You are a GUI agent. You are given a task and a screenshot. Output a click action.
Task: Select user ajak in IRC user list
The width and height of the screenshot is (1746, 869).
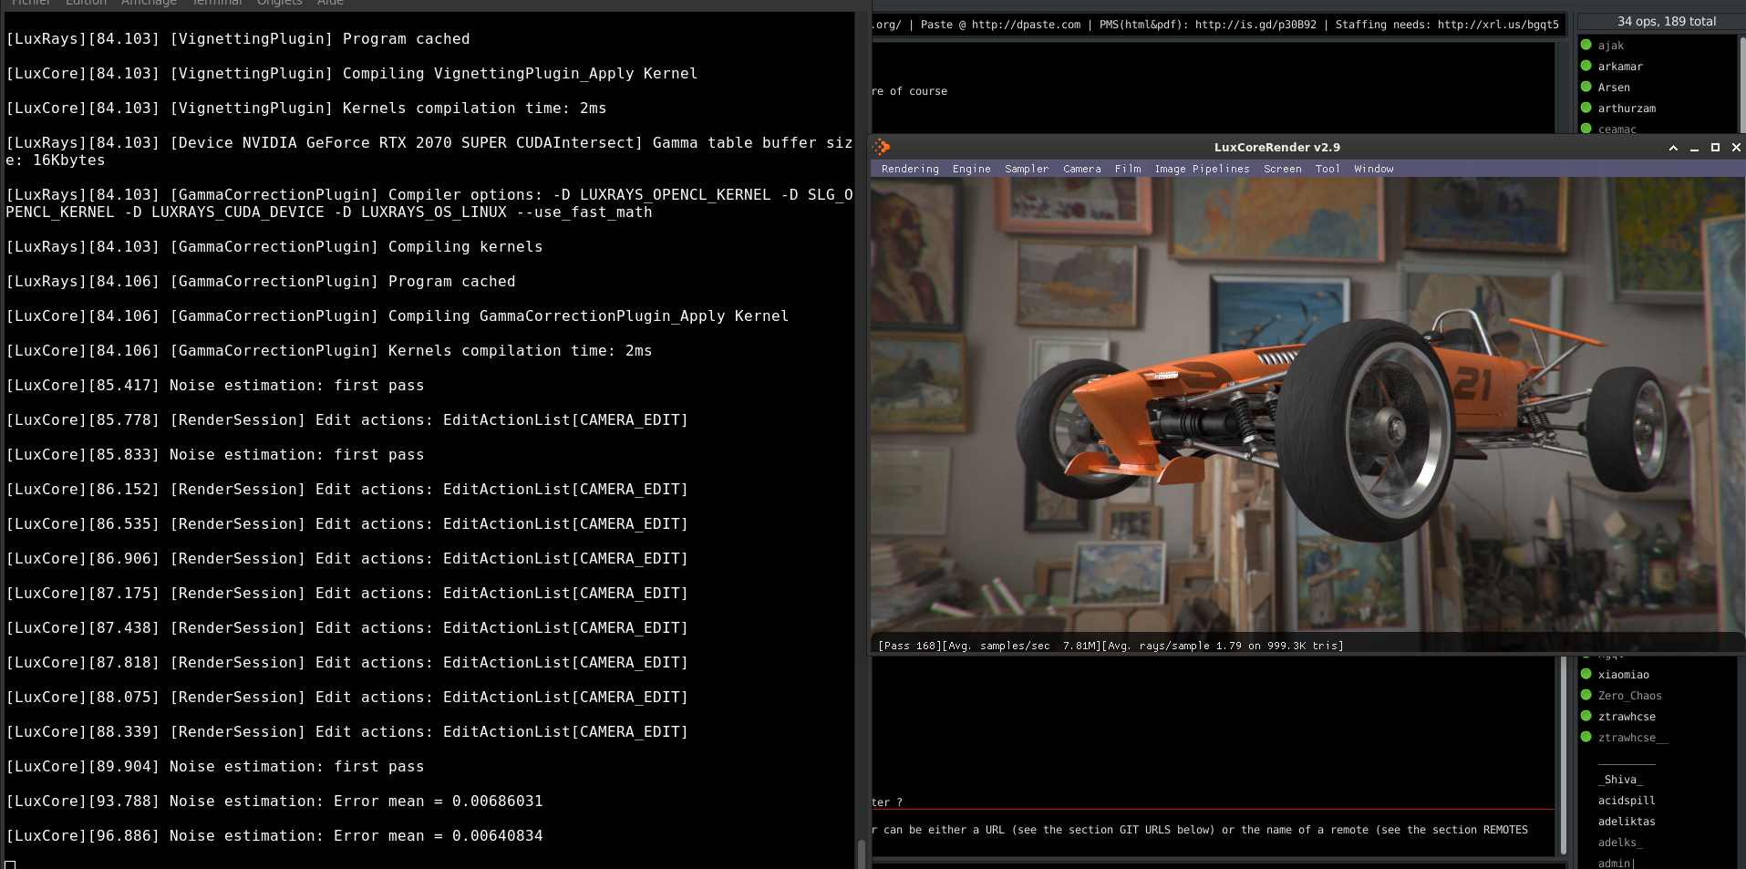point(1610,46)
